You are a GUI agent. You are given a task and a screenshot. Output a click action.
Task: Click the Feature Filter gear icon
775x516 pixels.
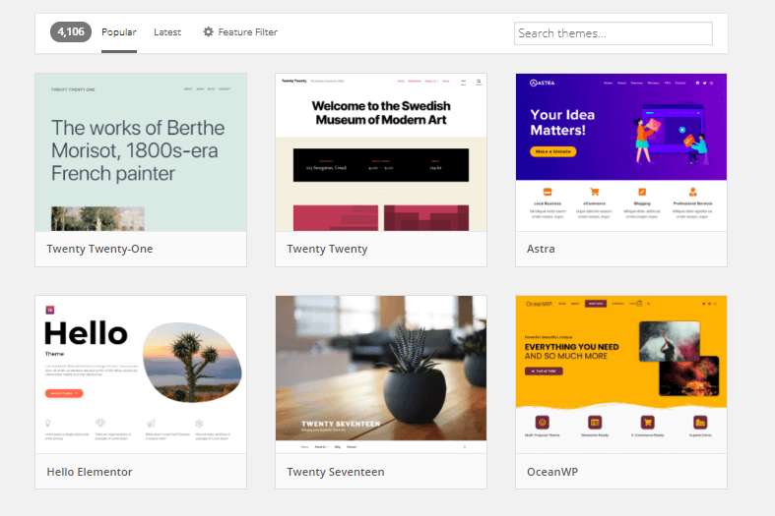[208, 32]
